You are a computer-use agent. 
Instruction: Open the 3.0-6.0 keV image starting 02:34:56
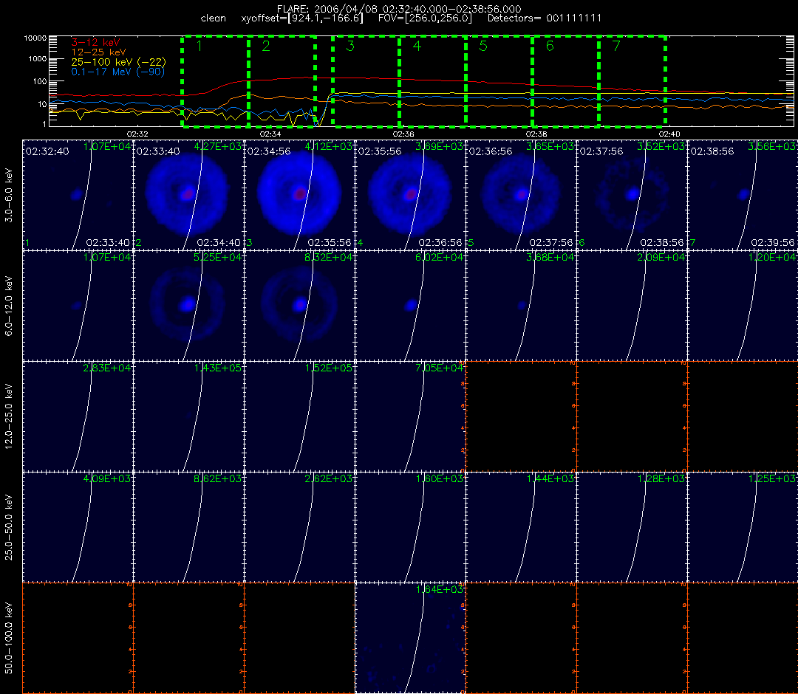click(300, 195)
